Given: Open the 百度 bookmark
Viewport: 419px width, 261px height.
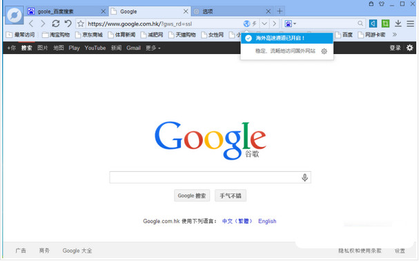Looking at the screenshot, I should [x=344, y=35].
